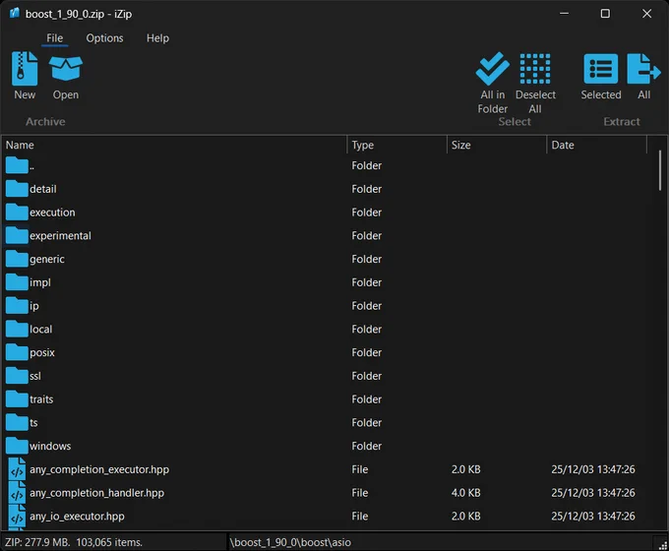This screenshot has width=669, height=551.
Task: Select the 'traits' folder name
Action: point(41,399)
